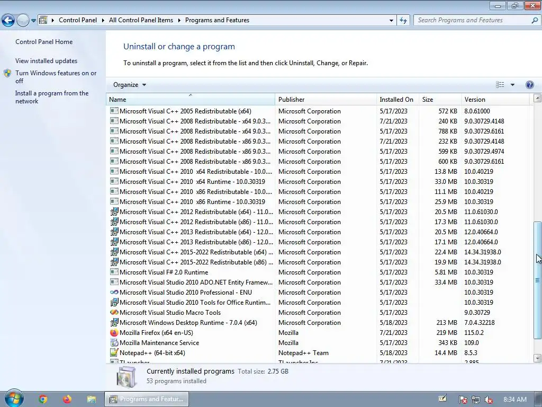
Task: Expand the view options dropdown arrow
Action: (x=512, y=85)
